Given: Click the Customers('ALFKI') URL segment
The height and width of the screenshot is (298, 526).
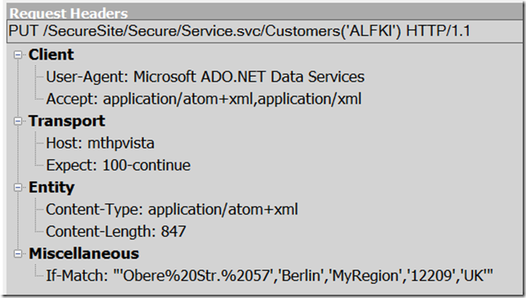Looking at the screenshot, I should [333, 31].
